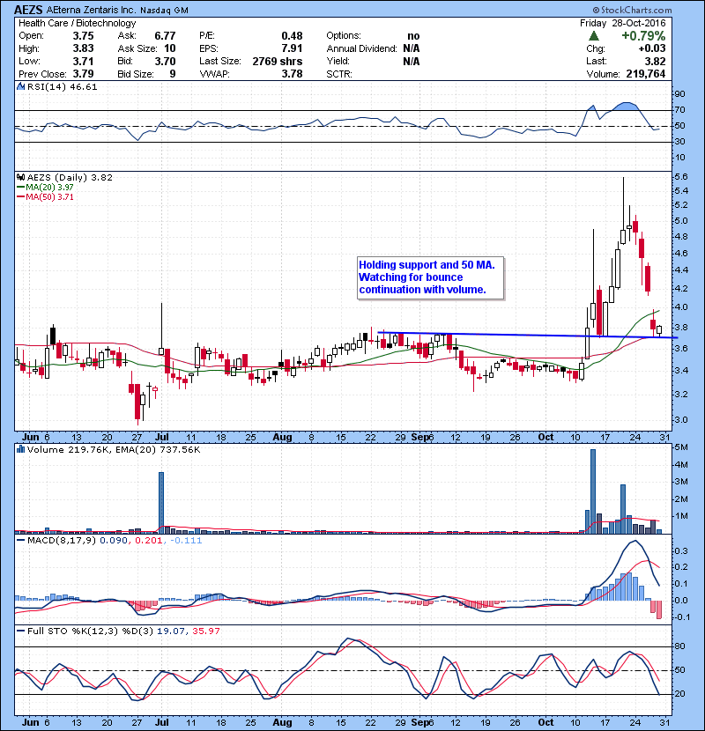Click the MA(50) 3.71 legend text
This screenshot has height=731, width=705.
(x=49, y=196)
